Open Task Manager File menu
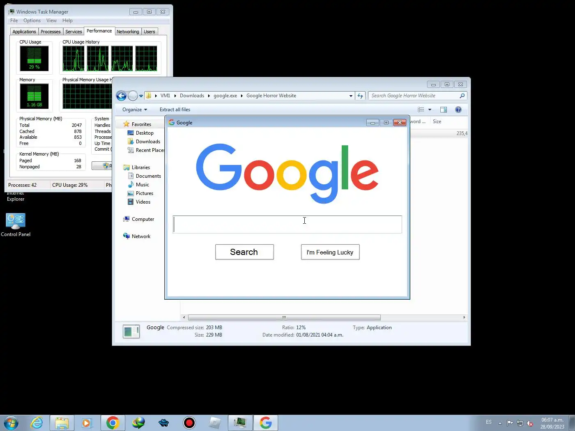The height and width of the screenshot is (431, 575). 14,21
